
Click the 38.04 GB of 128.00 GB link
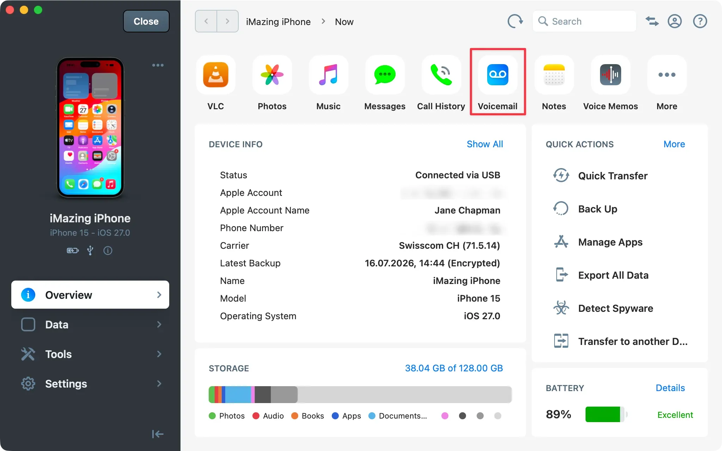point(454,368)
